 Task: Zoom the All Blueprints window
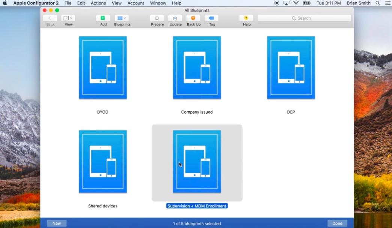point(57,10)
